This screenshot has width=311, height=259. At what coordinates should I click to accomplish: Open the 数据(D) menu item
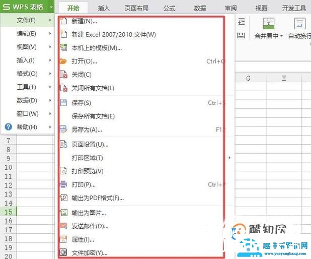pos(27,100)
